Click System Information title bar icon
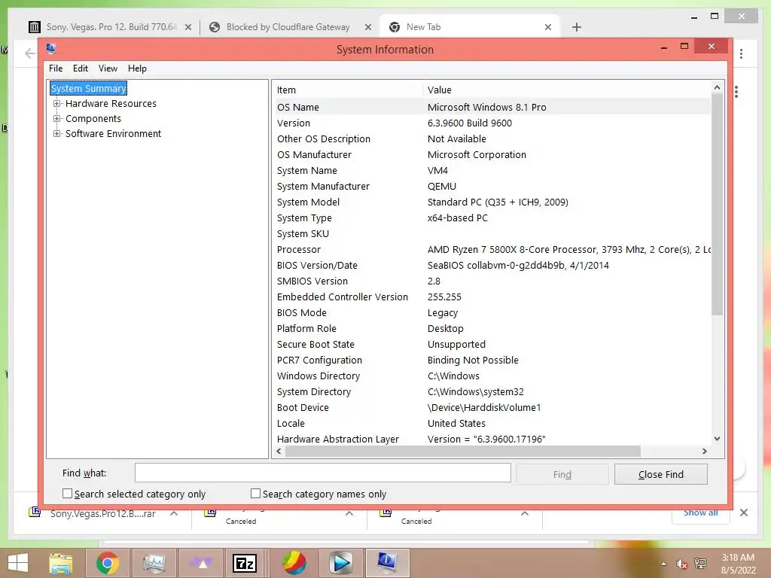 pos(50,48)
